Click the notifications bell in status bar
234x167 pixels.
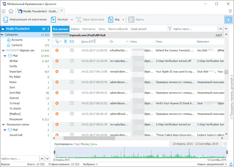point(230,164)
